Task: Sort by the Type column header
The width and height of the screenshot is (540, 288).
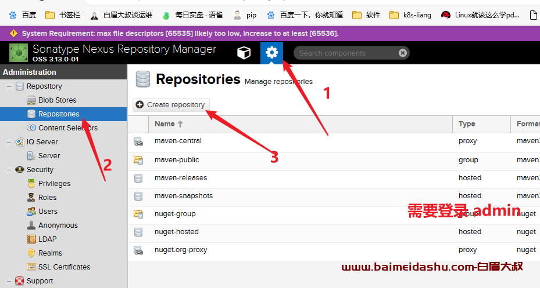Action: coord(481,124)
